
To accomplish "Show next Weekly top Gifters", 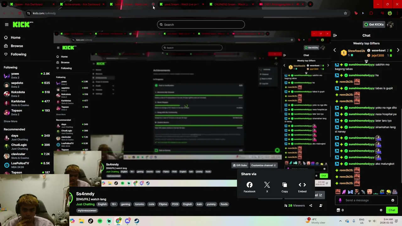I will pyautogui.click(x=398, y=50).
